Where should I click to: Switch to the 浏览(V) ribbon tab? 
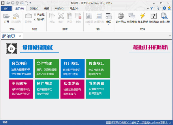[34, 8]
